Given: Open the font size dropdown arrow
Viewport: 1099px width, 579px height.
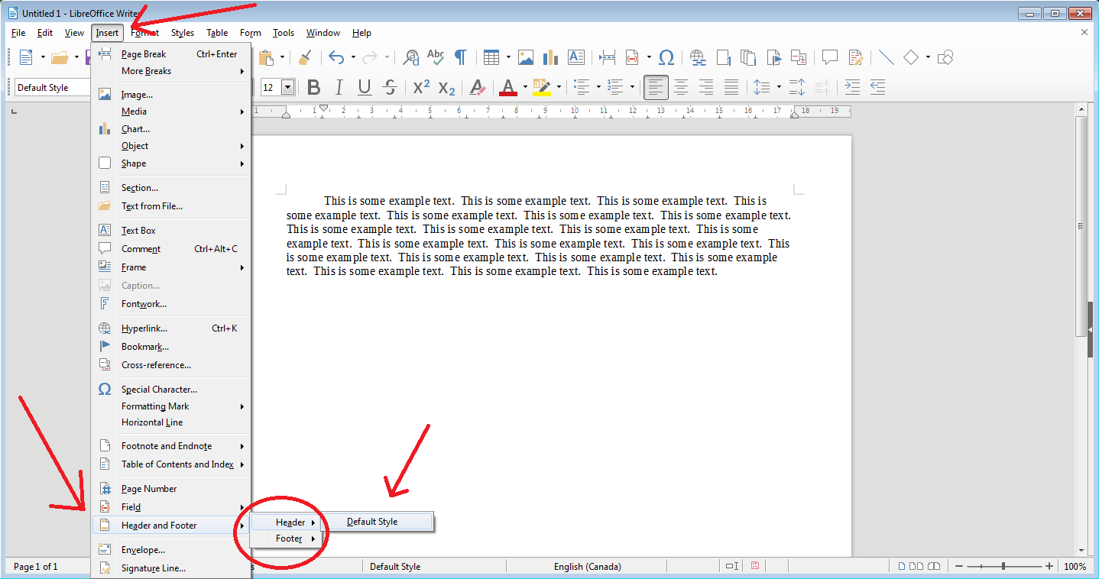Looking at the screenshot, I should click(x=288, y=87).
